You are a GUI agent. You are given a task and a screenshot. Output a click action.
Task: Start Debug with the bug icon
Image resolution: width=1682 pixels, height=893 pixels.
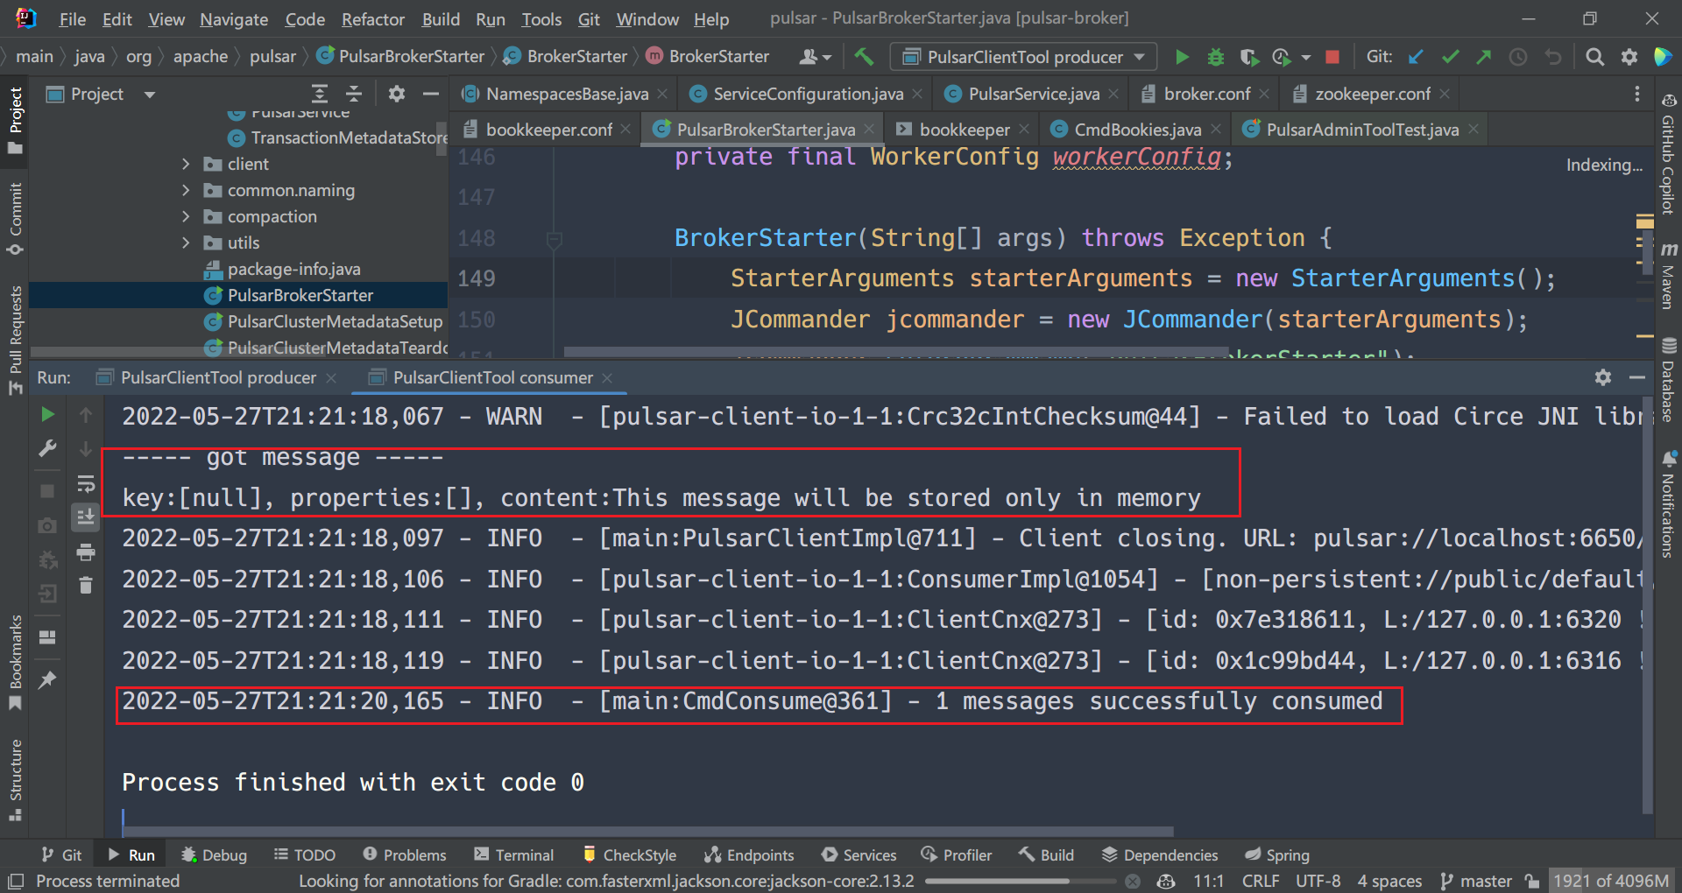(1216, 57)
